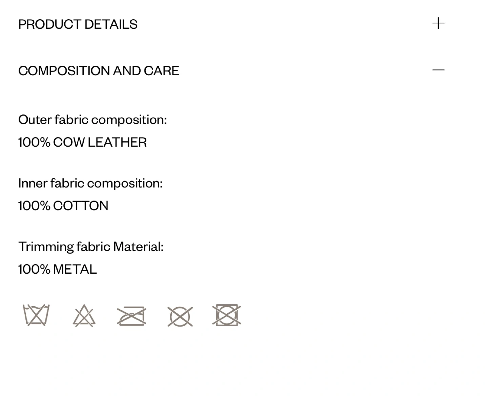Click the word PRODUCT in the top heading
488x398 pixels.
click(50, 24)
